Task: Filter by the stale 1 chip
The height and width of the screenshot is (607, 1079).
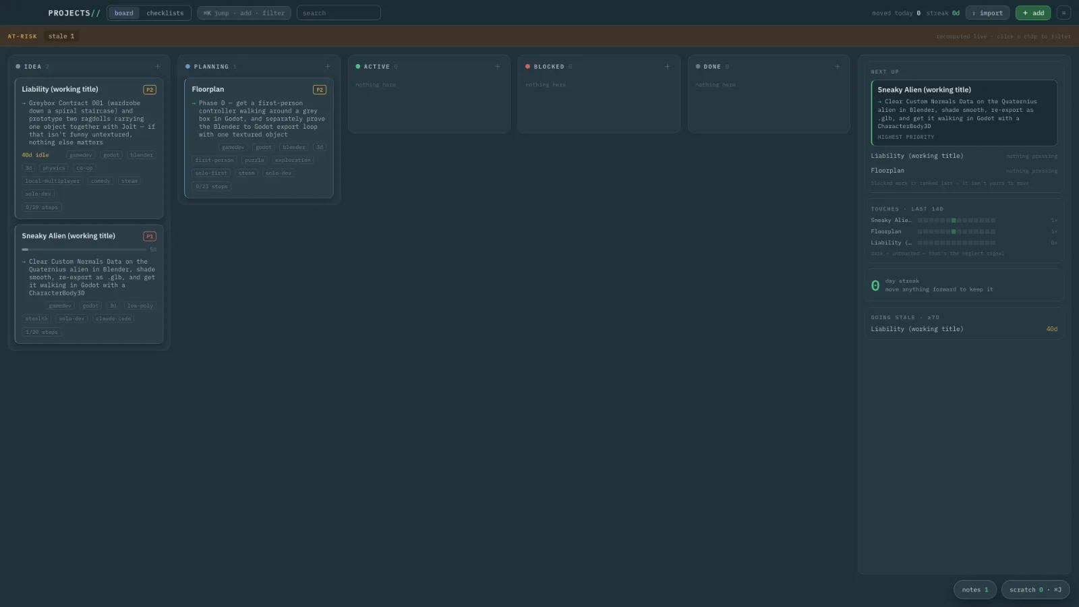Action: 61,36
